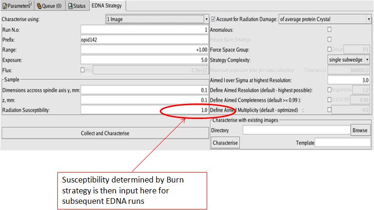Enable the Flux checkbox
This screenshot has width=374, height=210.
(82, 70)
